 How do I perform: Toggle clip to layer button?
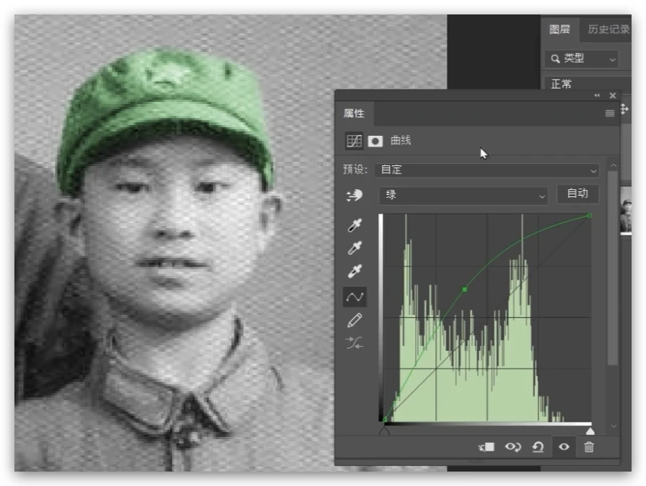(x=486, y=447)
